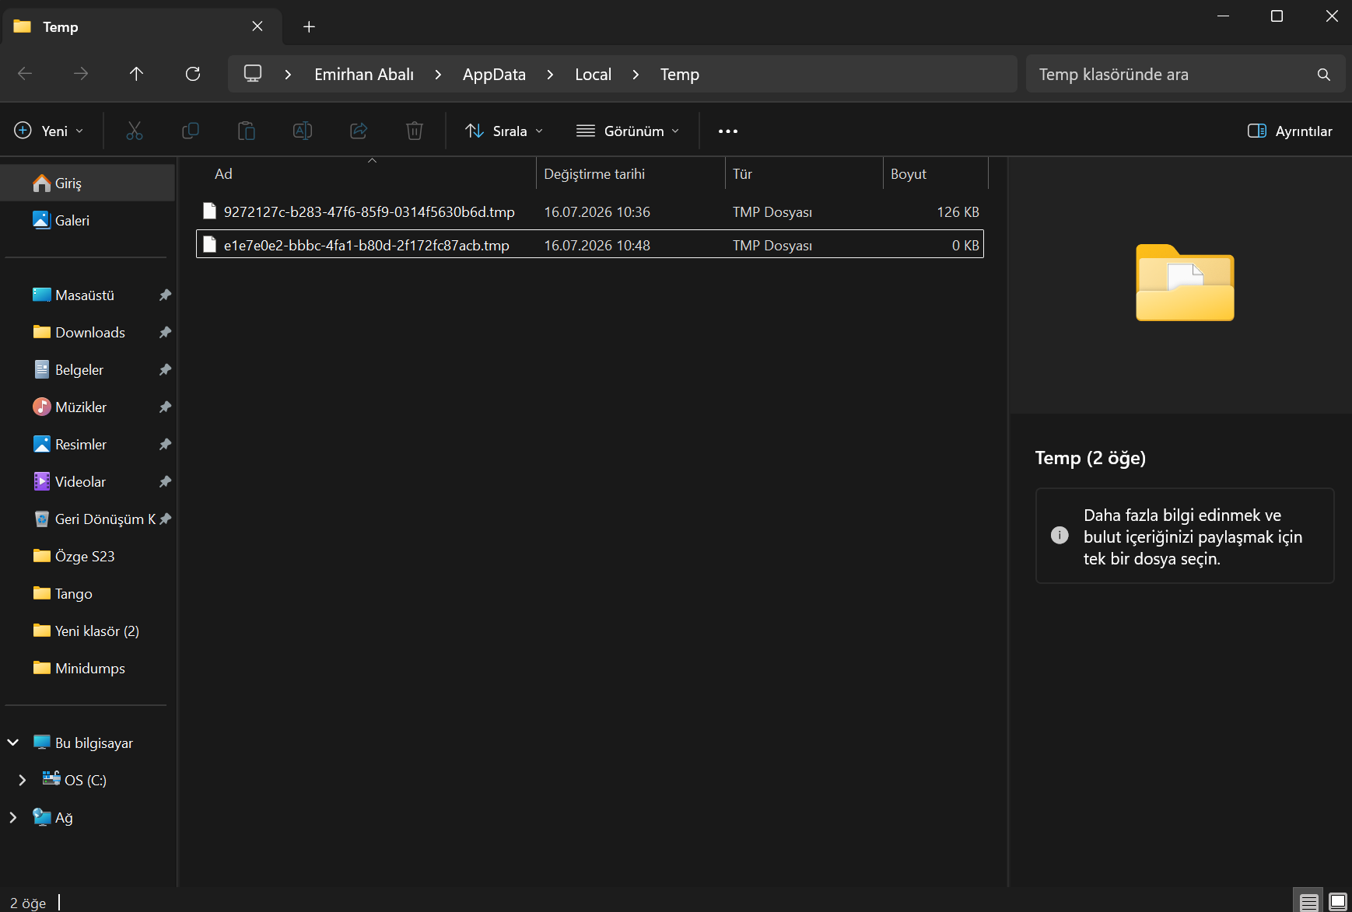Expand the OS (C:) drive node
Screen dimensions: 1352x912
(23, 780)
